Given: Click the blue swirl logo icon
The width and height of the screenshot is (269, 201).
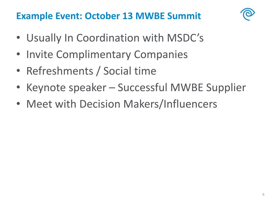Looking at the screenshot, I should point(247,15).
